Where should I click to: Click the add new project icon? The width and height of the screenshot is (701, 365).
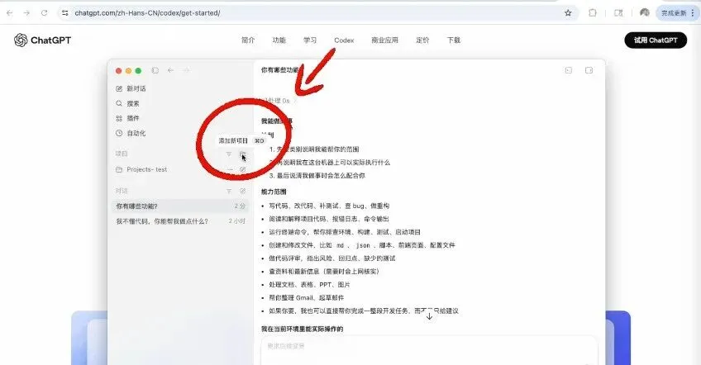pyautogui.click(x=242, y=154)
